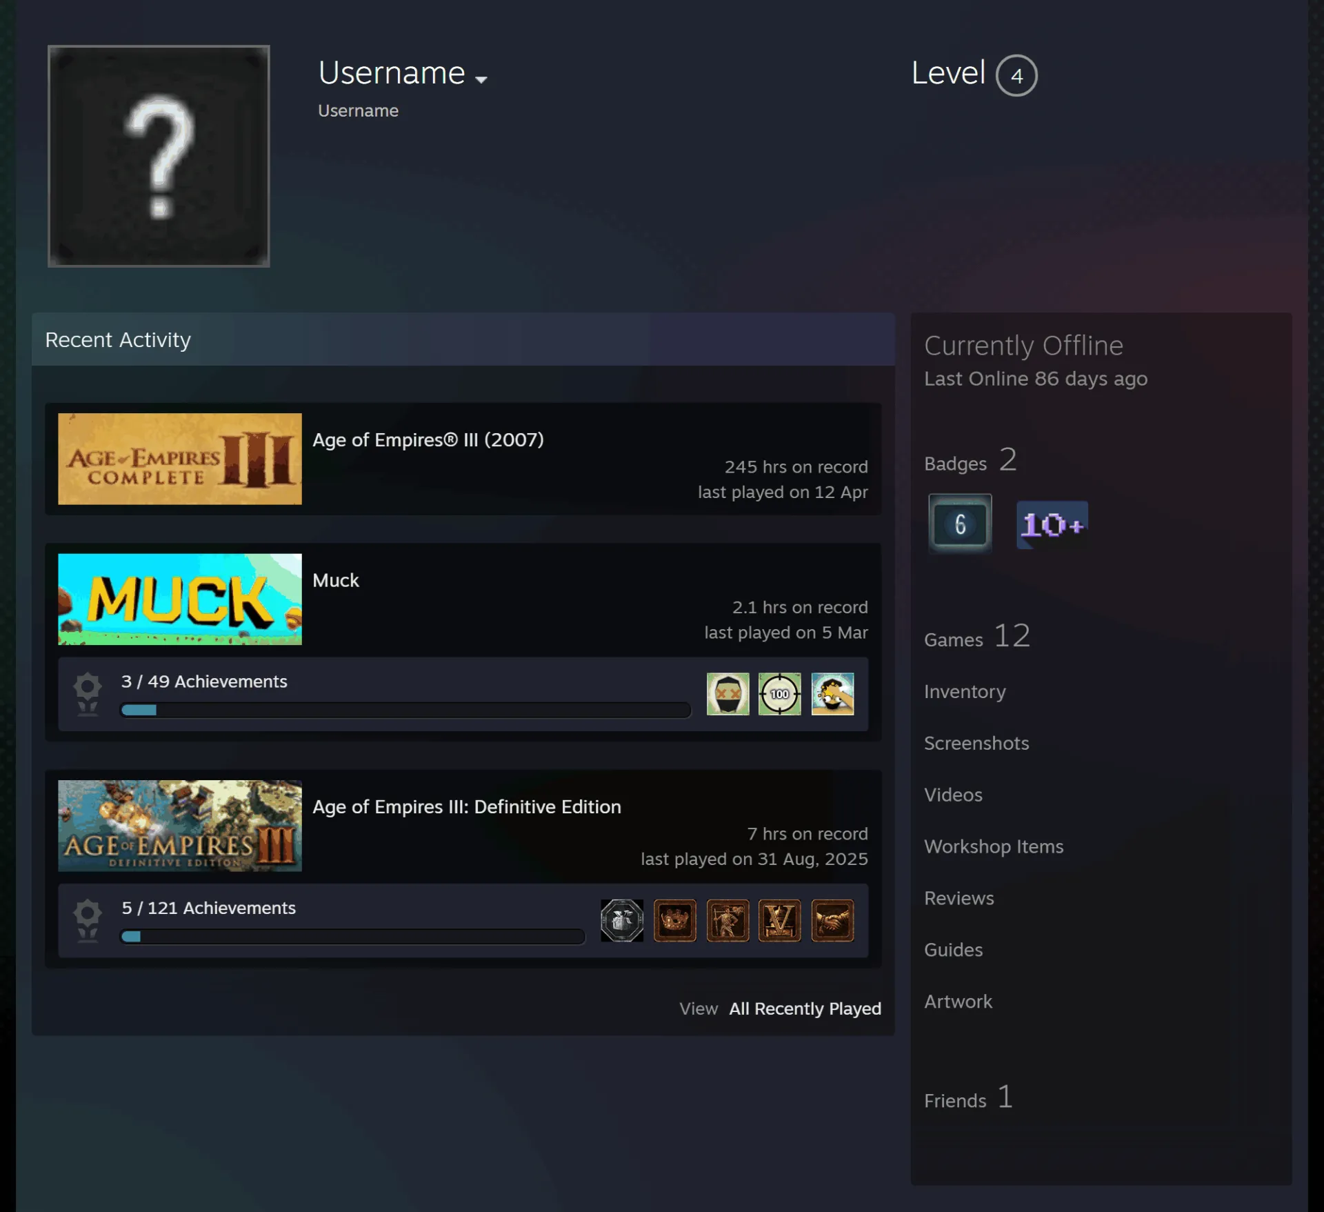Open the level 6 badge icon

(x=960, y=524)
